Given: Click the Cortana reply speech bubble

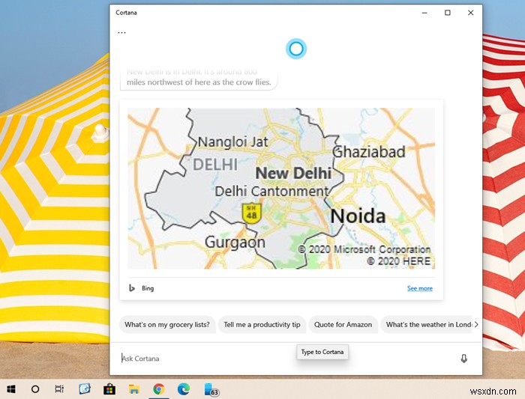Looking at the screenshot, I should (199, 79).
